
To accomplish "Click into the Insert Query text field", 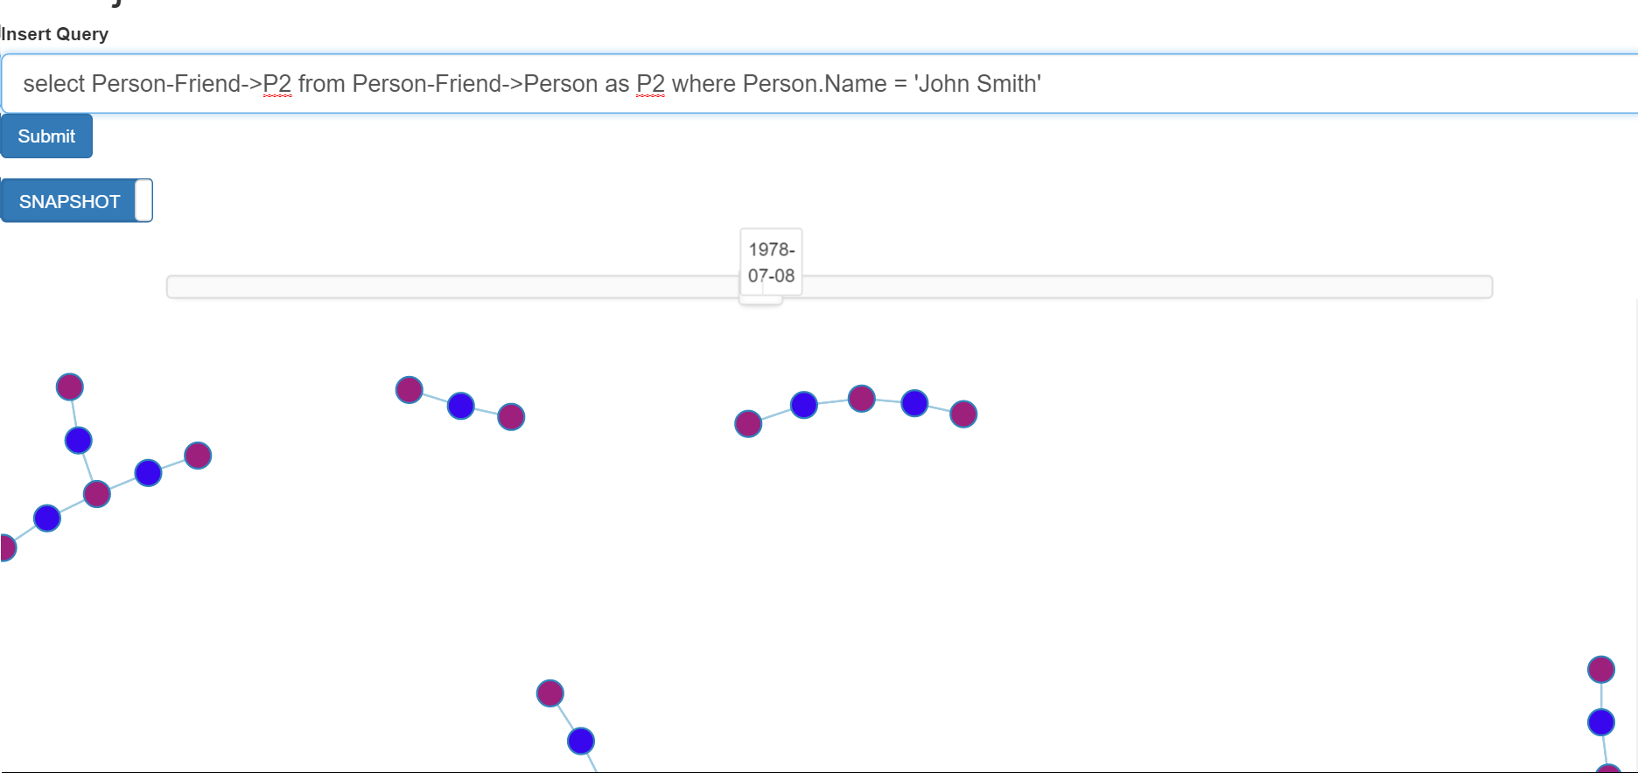I will click(x=819, y=84).
